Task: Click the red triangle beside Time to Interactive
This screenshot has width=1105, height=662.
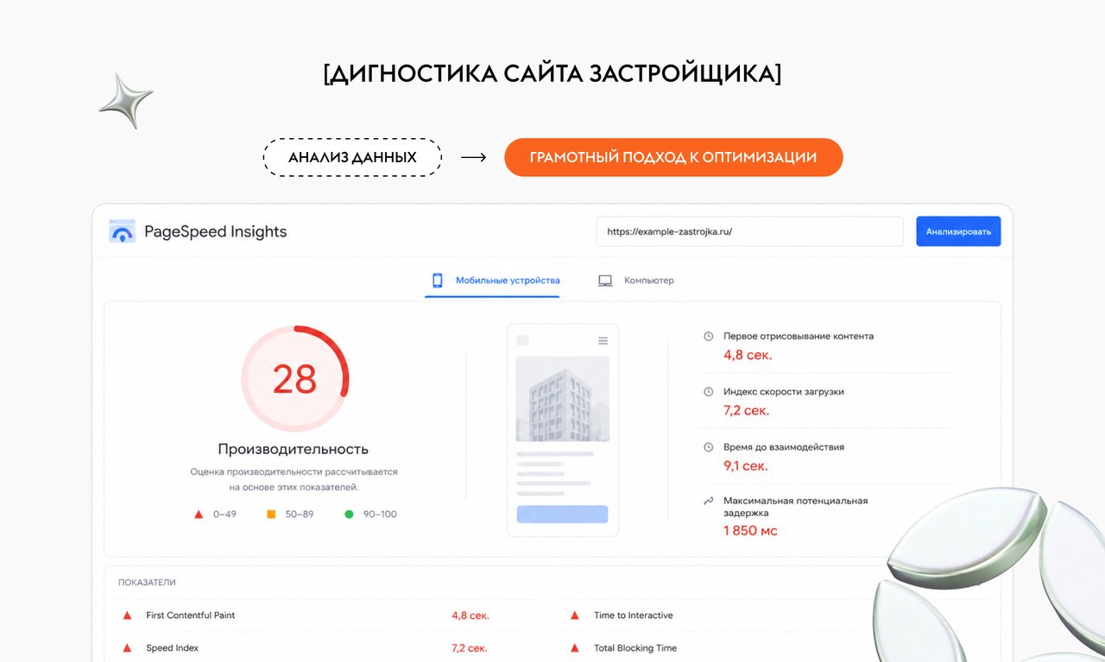Action: pos(574,615)
